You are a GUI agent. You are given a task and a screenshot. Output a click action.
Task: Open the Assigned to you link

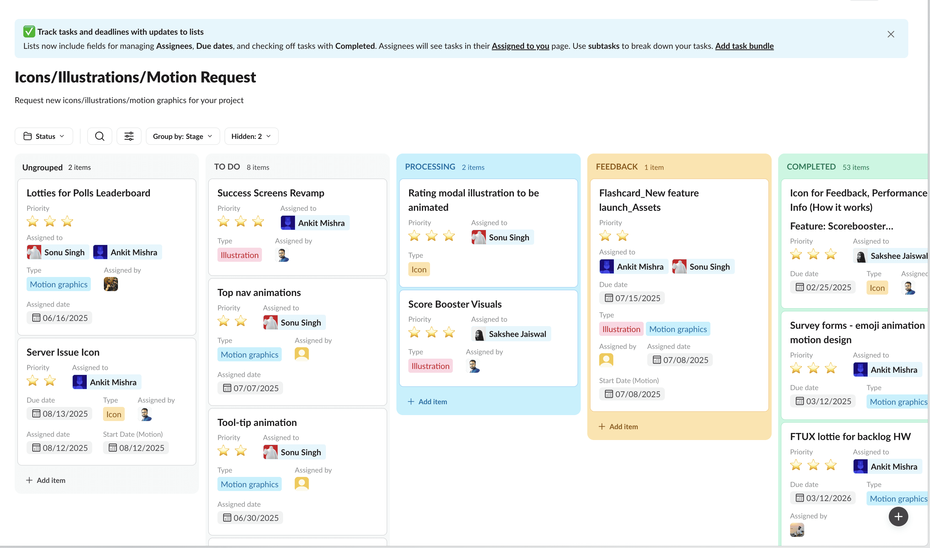pos(520,46)
